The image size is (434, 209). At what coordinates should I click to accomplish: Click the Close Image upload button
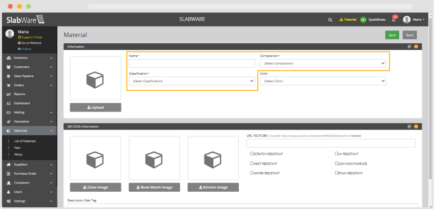[x=95, y=187]
